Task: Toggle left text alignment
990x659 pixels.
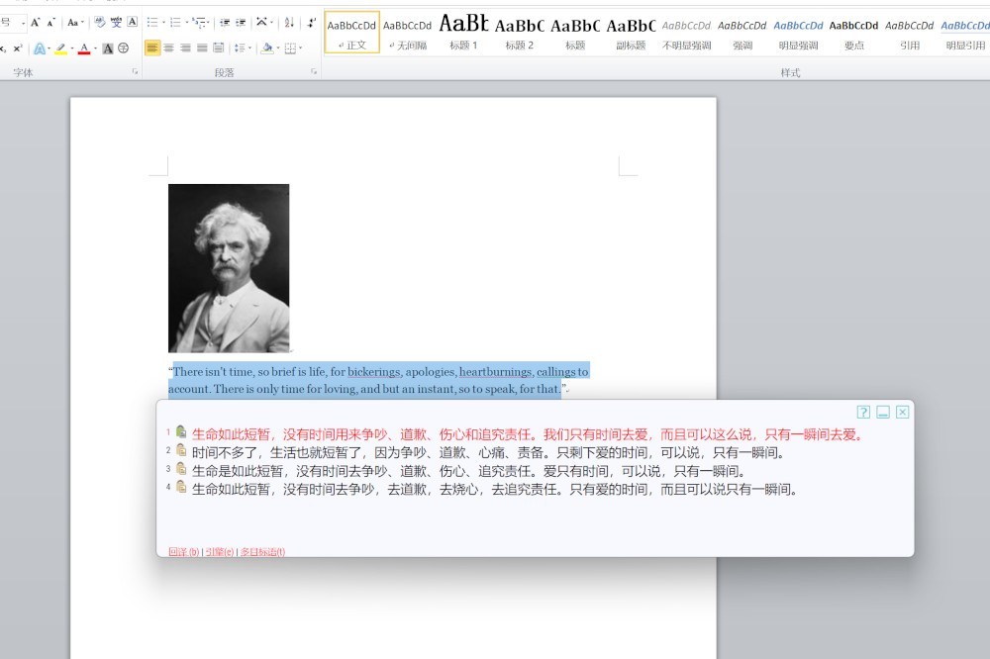Action: (152, 47)
